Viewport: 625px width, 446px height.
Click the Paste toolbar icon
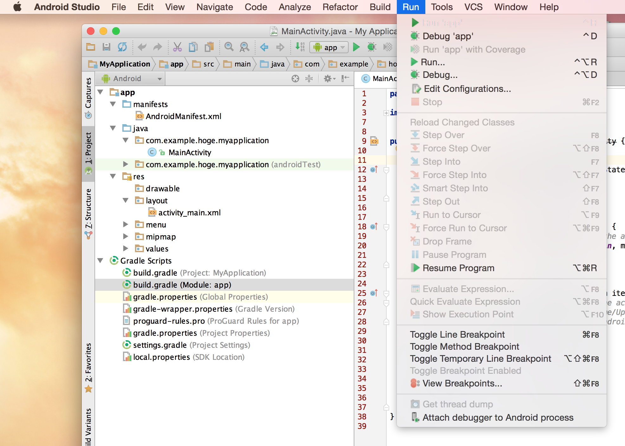click(209, 47)
